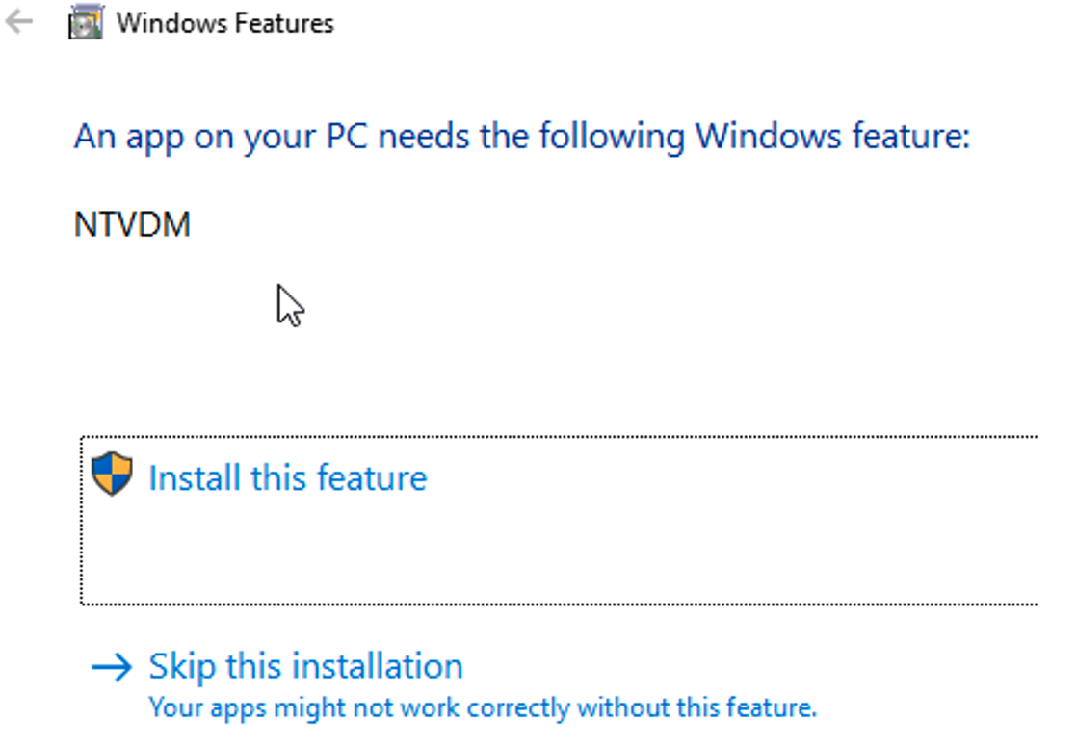Click the NTVDM feature name
Image resolution: width=1077 pixels, height=745 pixels.
132,225
